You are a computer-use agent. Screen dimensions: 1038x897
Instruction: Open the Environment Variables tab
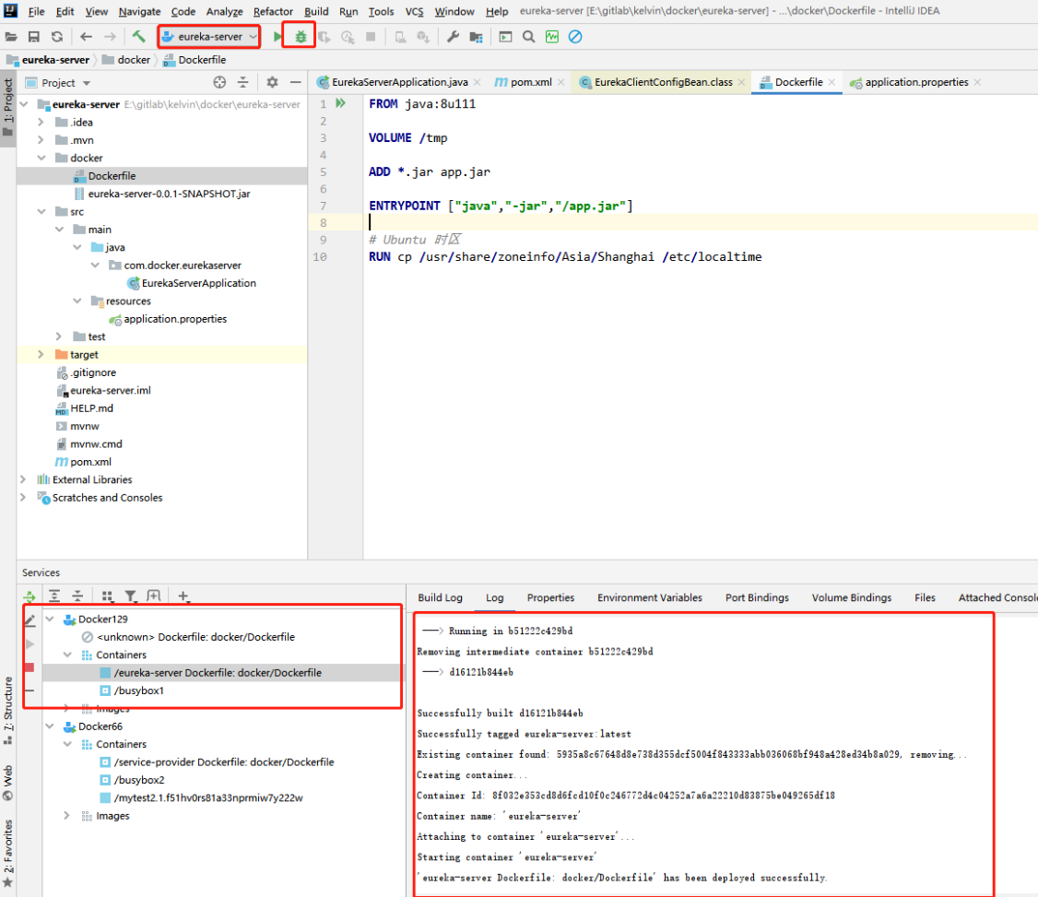click(649, 597)
